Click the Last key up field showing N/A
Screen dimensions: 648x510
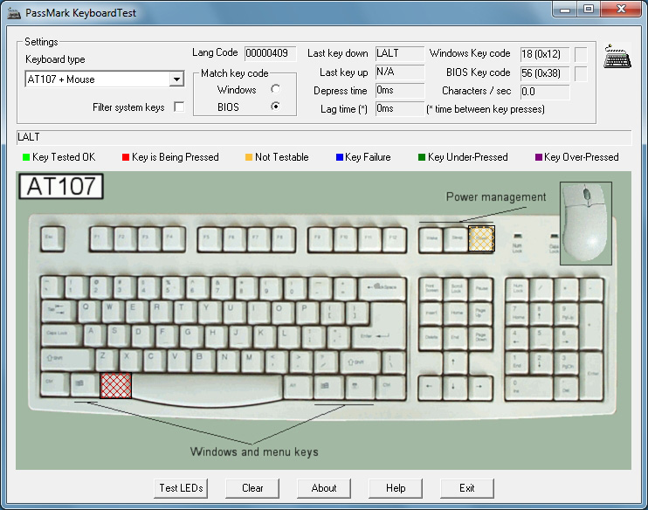tap(400, 72)
